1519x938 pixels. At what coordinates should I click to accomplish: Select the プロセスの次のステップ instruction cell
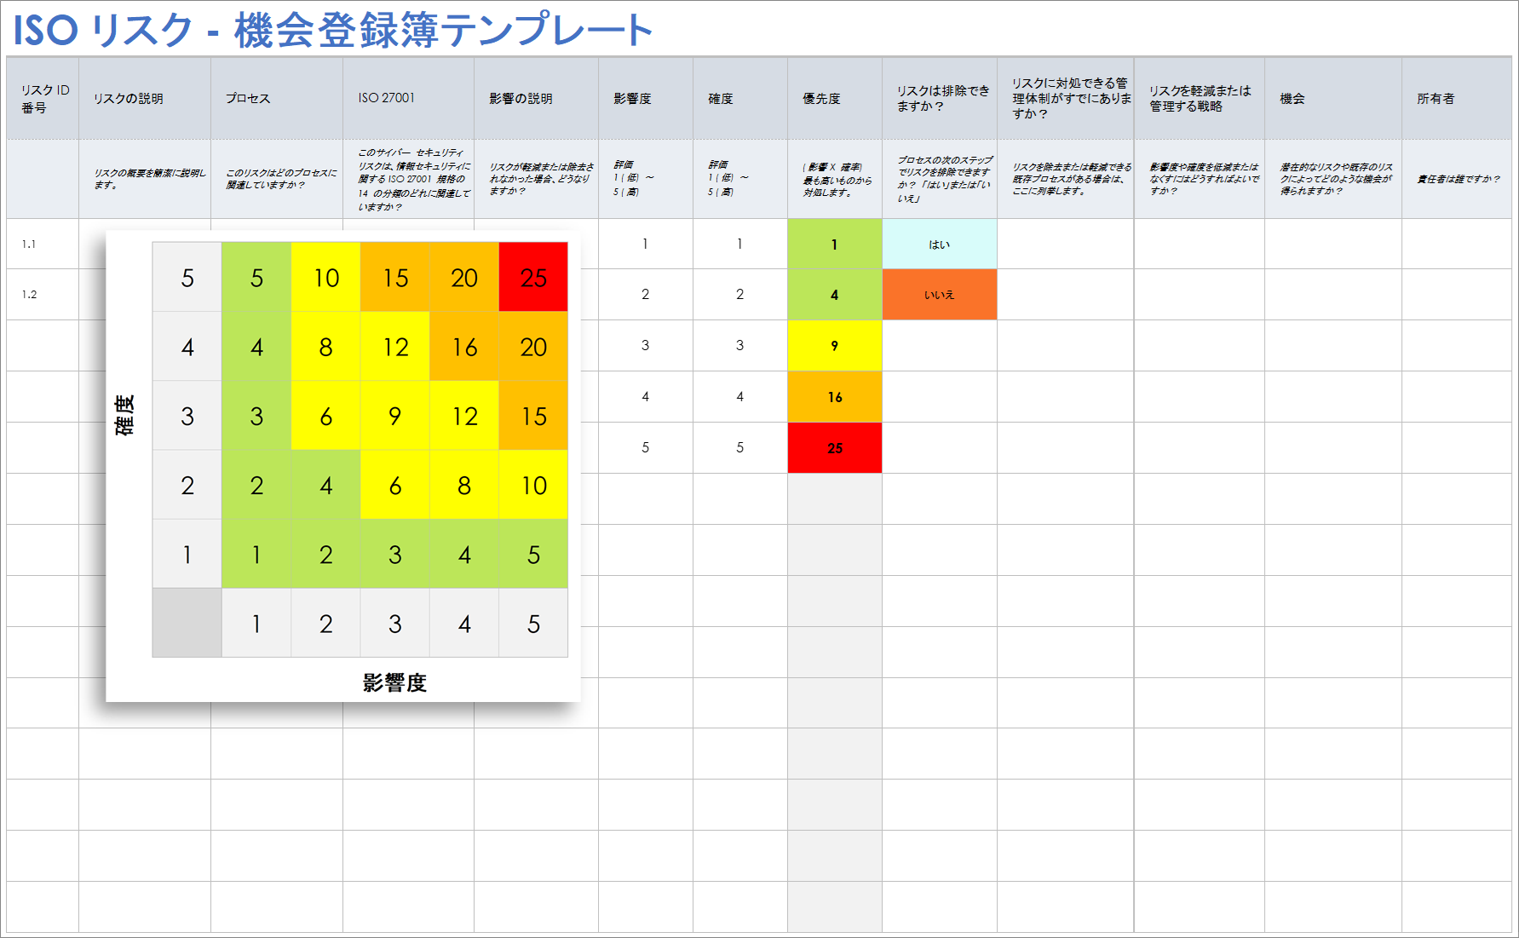(x=940, y=179)
